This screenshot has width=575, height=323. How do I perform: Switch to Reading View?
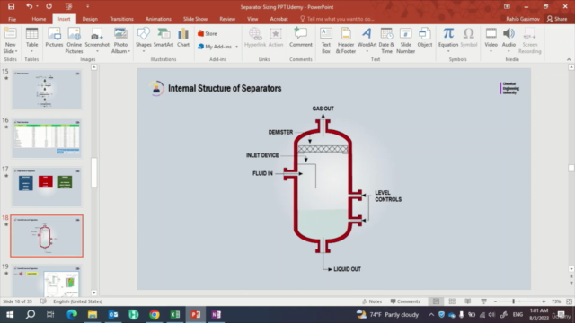pyautogui.click(x=468, y=301)
